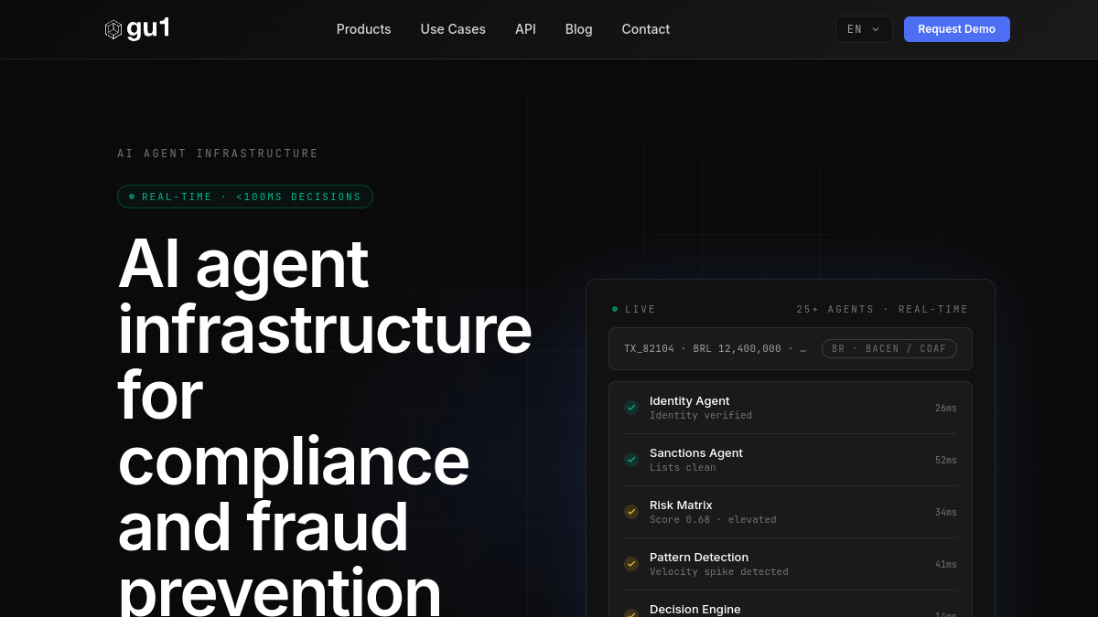Image resolution: width=1098 pixels, height=617 pixels.
Task: Click the green LIVE indicator dot
Action: coord(615,309)
